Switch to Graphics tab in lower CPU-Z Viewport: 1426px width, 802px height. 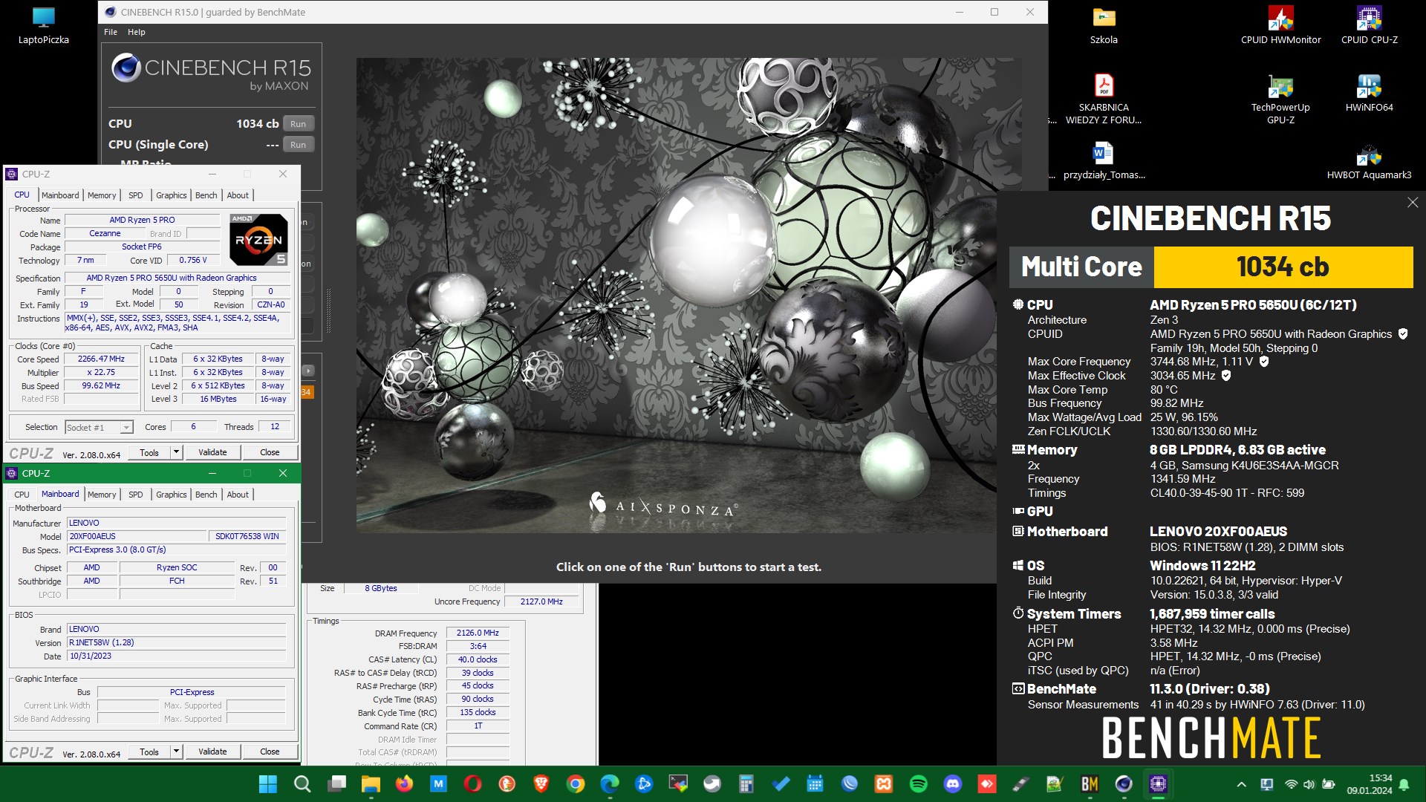tap(172, 495)
